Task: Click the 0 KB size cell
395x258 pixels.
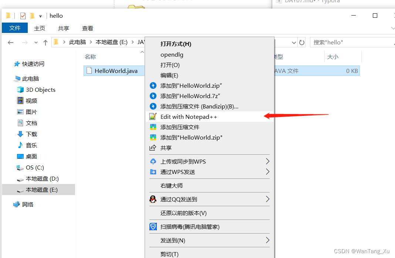Action: pyautogui.click(x=352, y=71)
